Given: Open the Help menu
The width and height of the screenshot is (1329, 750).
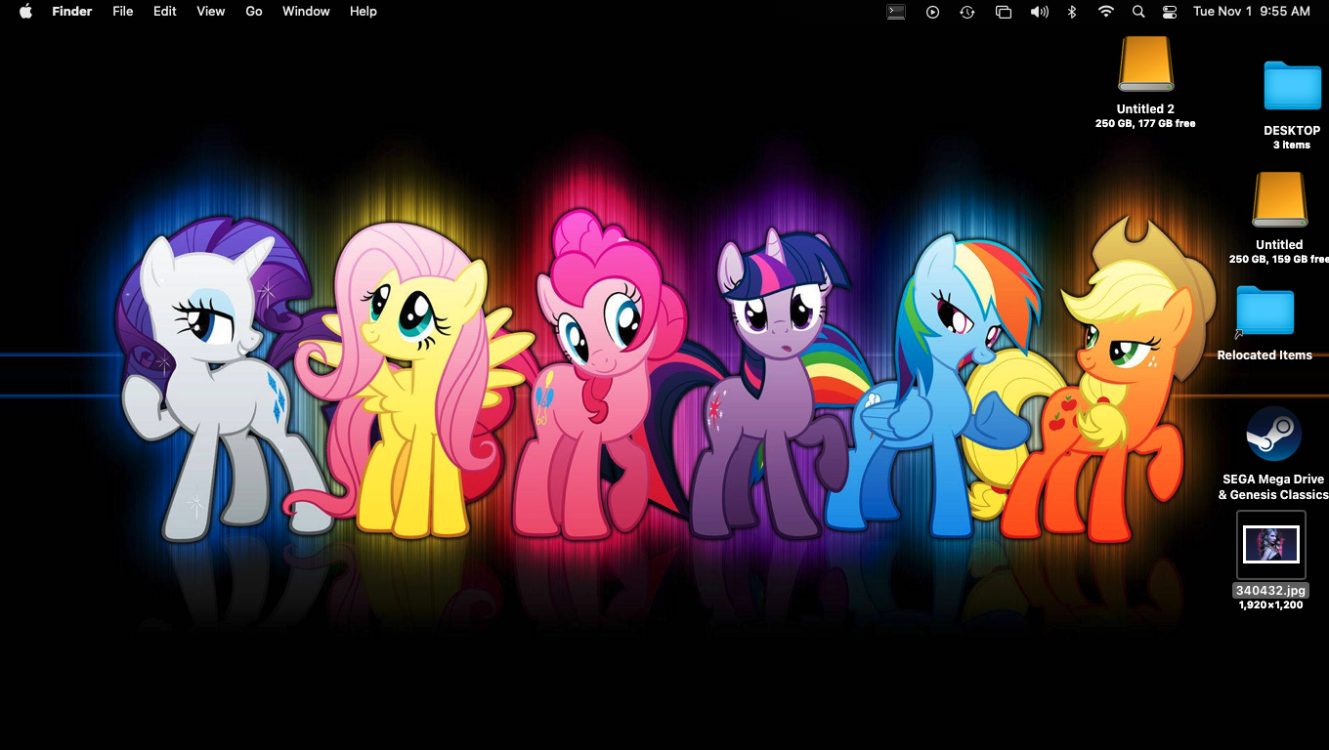Looking at the screenshot, I should pyautogui.click(x=364, y=12).
